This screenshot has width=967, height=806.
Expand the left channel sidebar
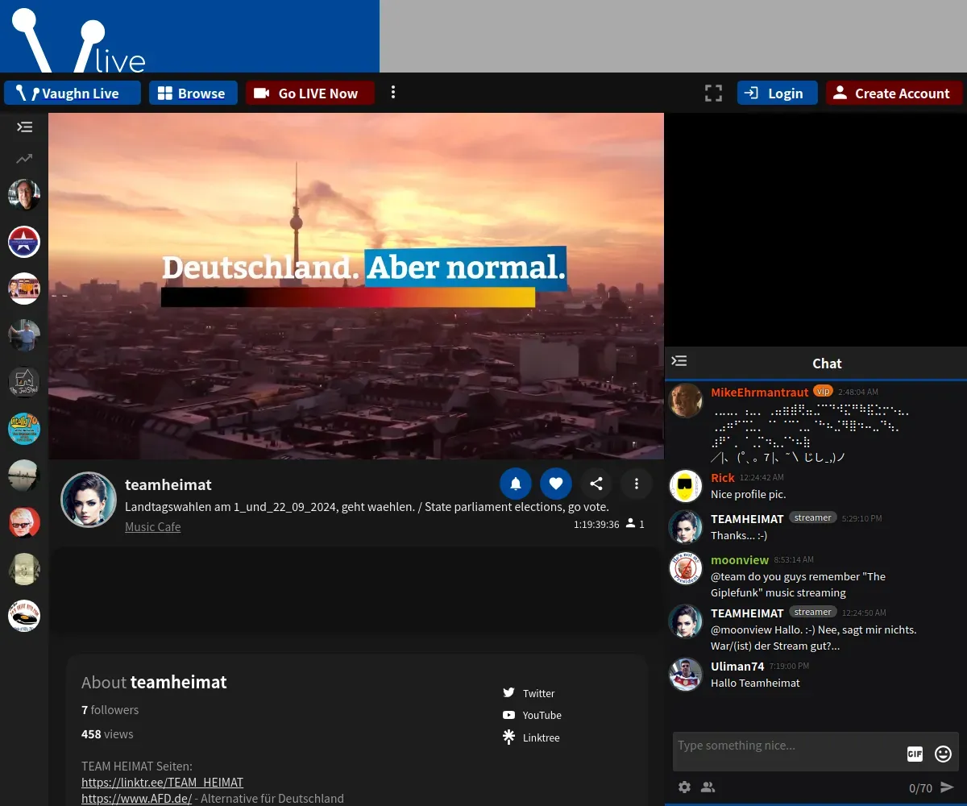tap(24, 127)
